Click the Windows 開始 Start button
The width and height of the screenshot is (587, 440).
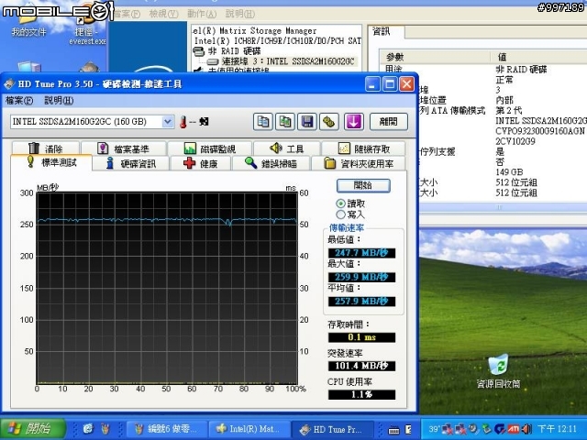point(34,428)
